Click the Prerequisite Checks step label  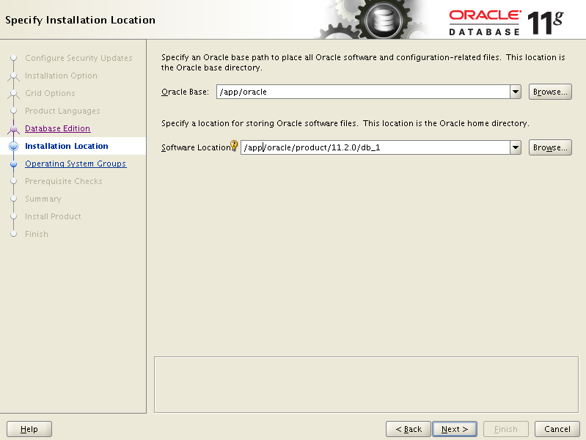click(x=64, y=181)
